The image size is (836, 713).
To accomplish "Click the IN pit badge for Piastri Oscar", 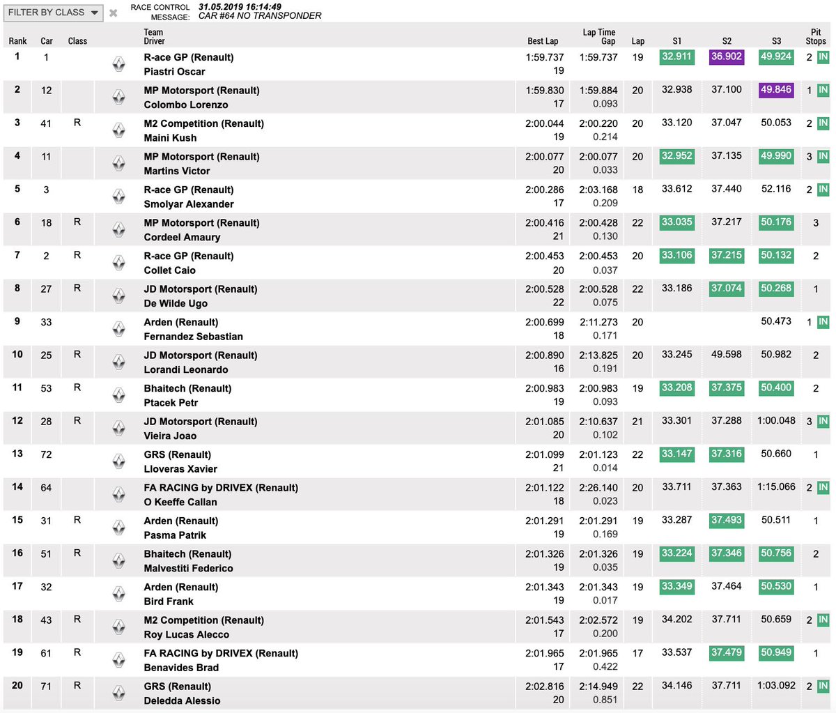I will (x=823, y=57).
